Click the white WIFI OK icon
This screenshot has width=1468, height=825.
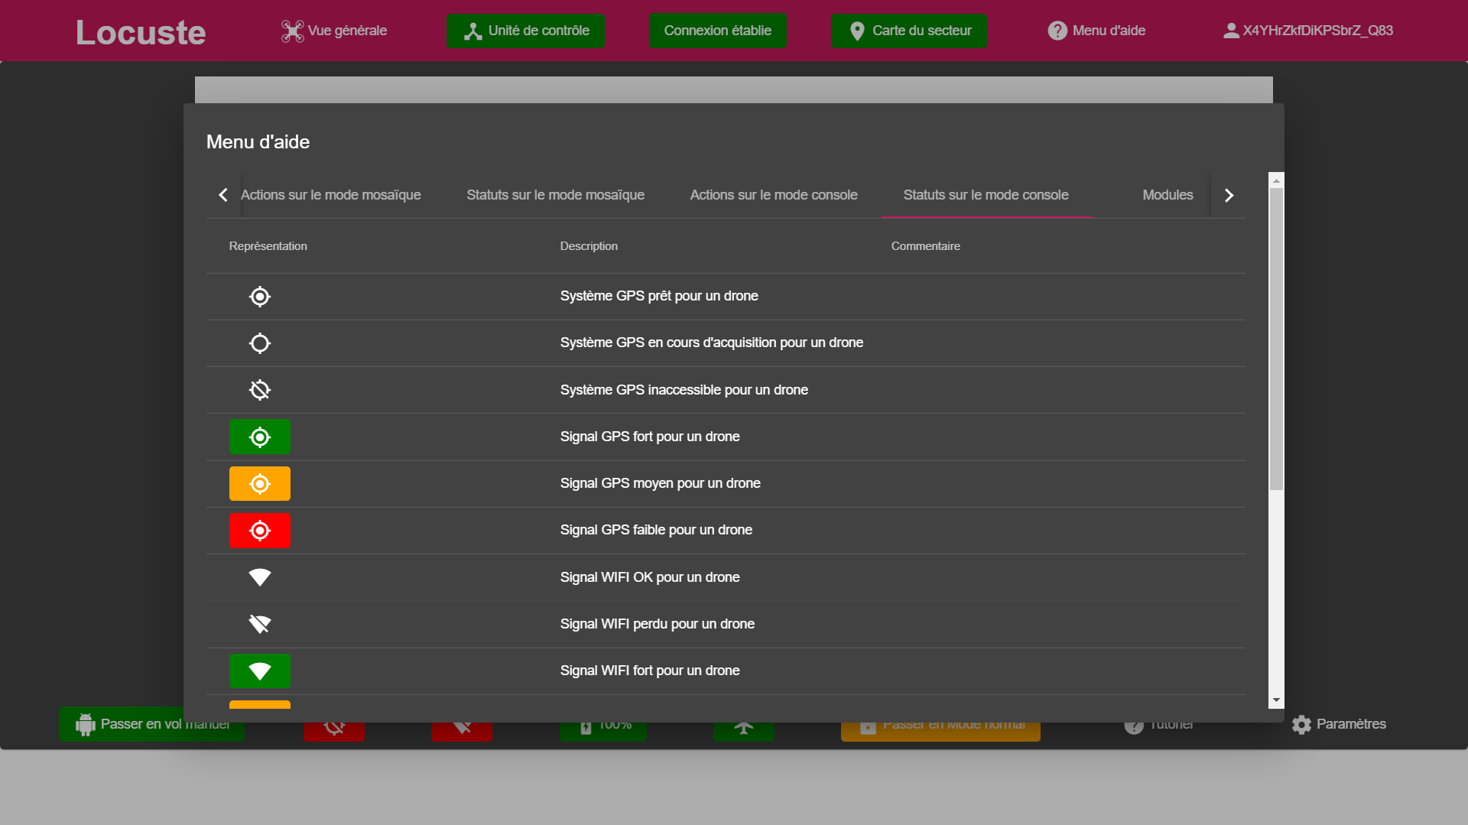tap(260, 577)
